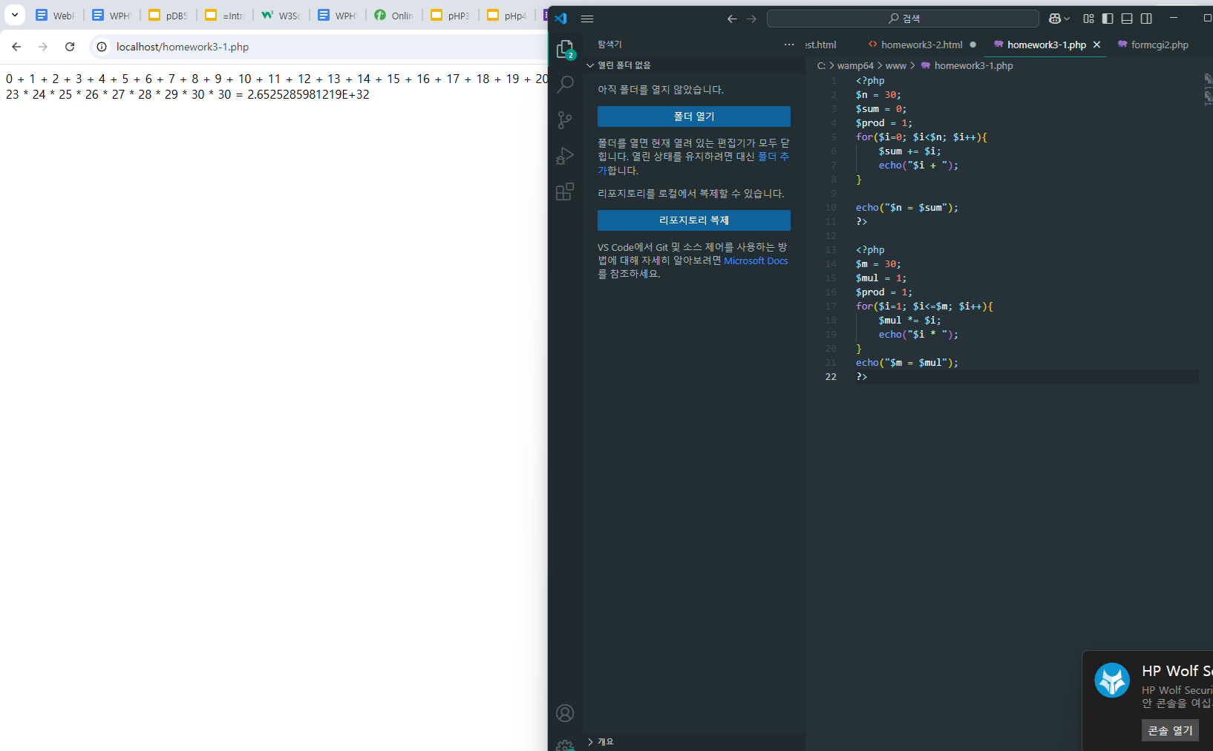Open the Explorer view in activity bar
The width and height of the screenshot is (1213, 751).
pyautogui.click(x=565, y=49)
